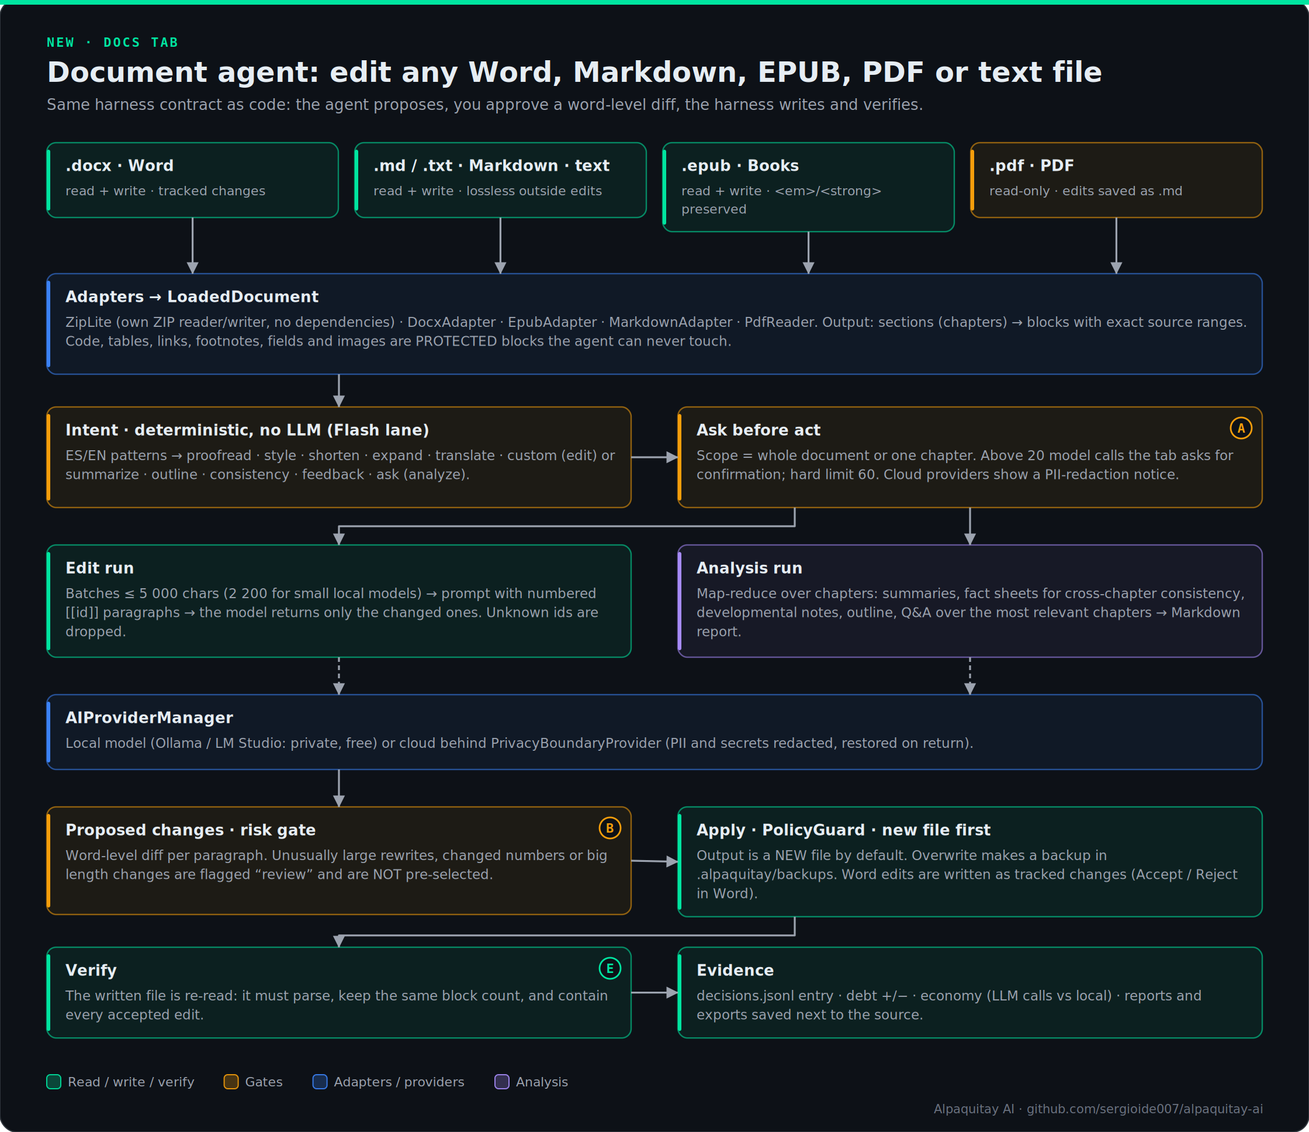Screen dimensions: 1309x1132
Task: Click the circled B badge on Proposed changes
Action: pyautogui.click(x=610, y=828)
